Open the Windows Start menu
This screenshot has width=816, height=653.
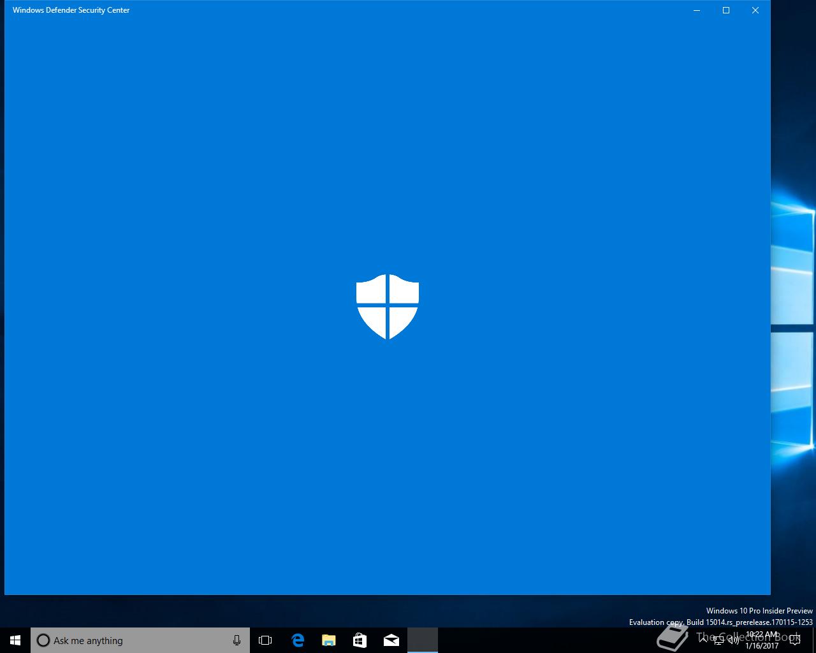(x=15, y=640)
